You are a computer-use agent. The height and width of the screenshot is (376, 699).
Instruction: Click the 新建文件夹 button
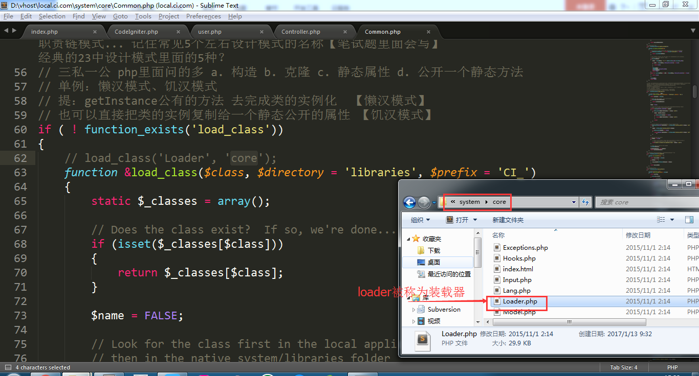coord(508,220)
